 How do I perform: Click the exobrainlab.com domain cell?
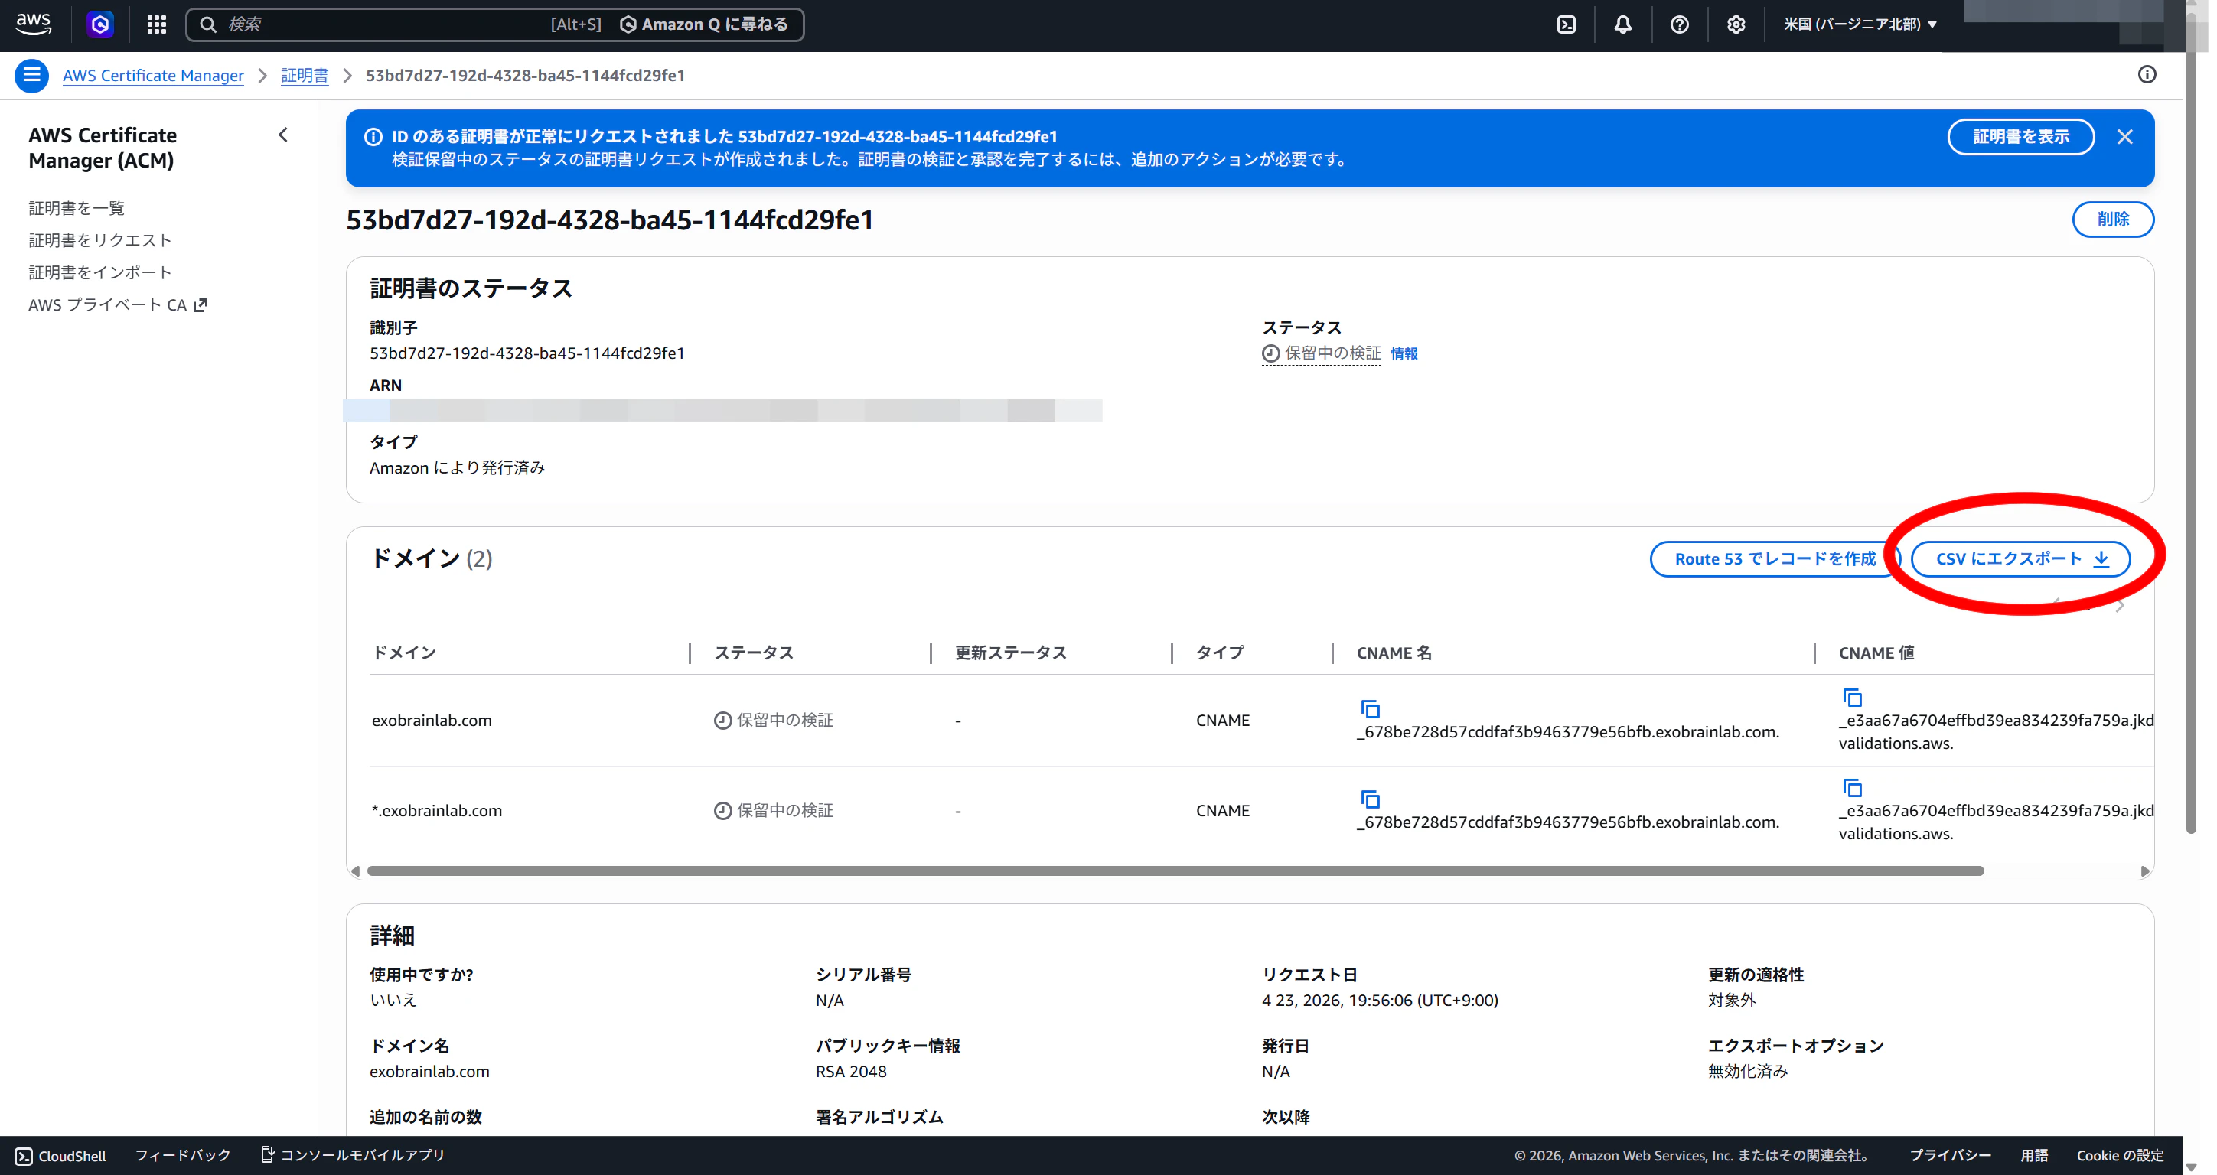(x=431, y=721)
